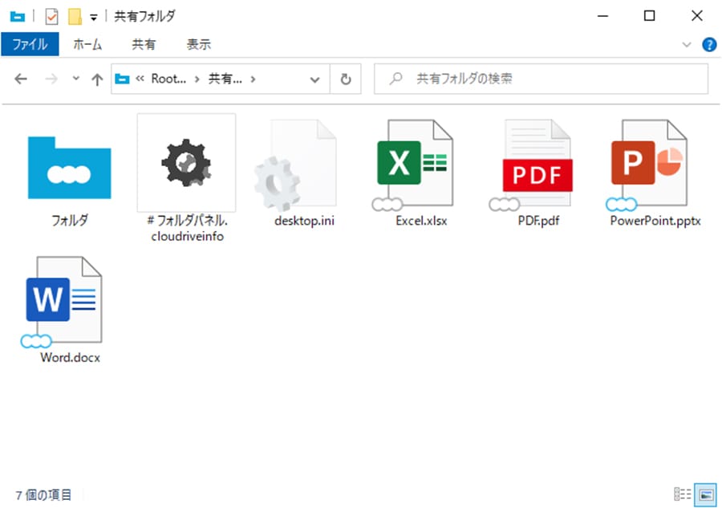Select the PowerPoint.pptx file icon
The image size is (722, 508).
coord(647,165)
